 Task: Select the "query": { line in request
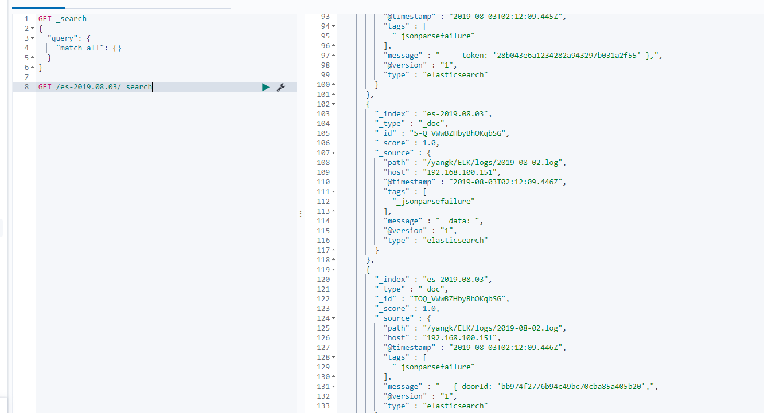[69, 38]
